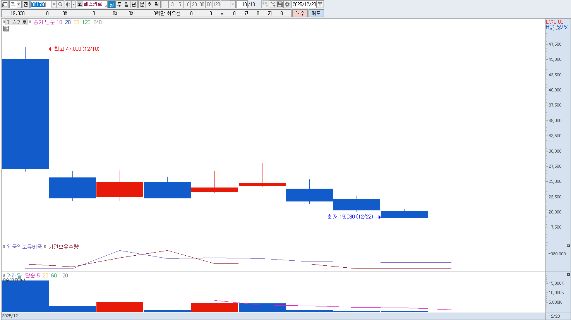571x320 pixels.
Task: Switch to 년 yearly chart
Action: [x=134, y=4]
